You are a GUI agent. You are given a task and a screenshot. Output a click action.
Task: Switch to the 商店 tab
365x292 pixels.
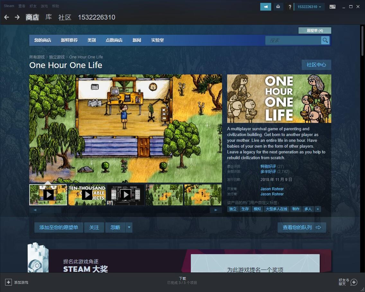[32, 17]
